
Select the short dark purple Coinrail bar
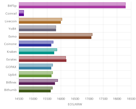tap(21, 15)
